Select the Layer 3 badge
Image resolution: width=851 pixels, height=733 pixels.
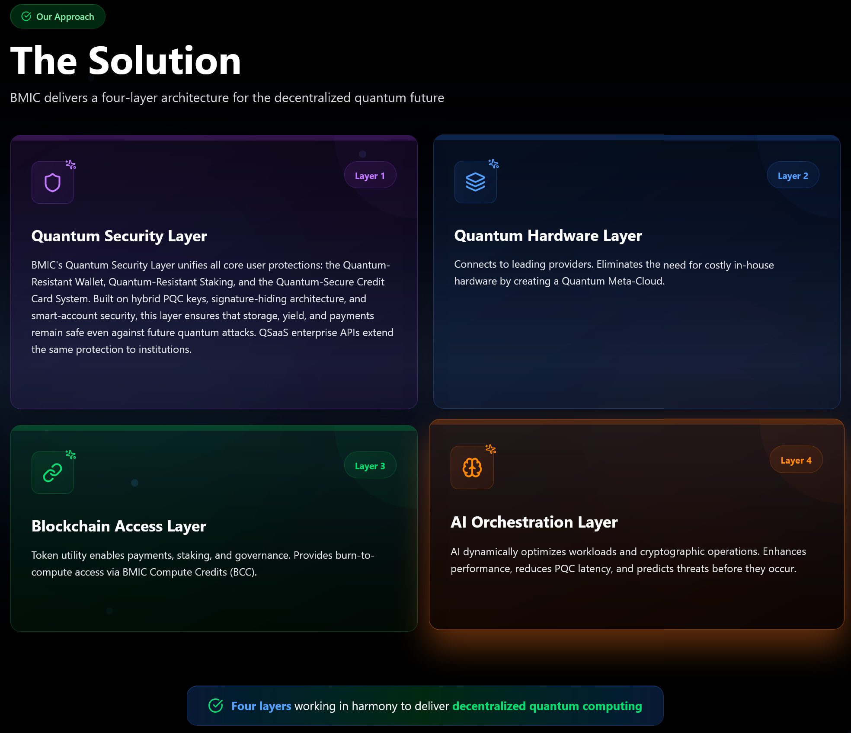coord(370,466)
